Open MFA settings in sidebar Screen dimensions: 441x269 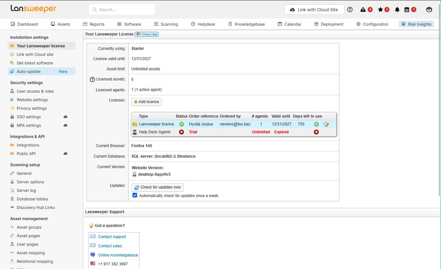tap(41, 125)
